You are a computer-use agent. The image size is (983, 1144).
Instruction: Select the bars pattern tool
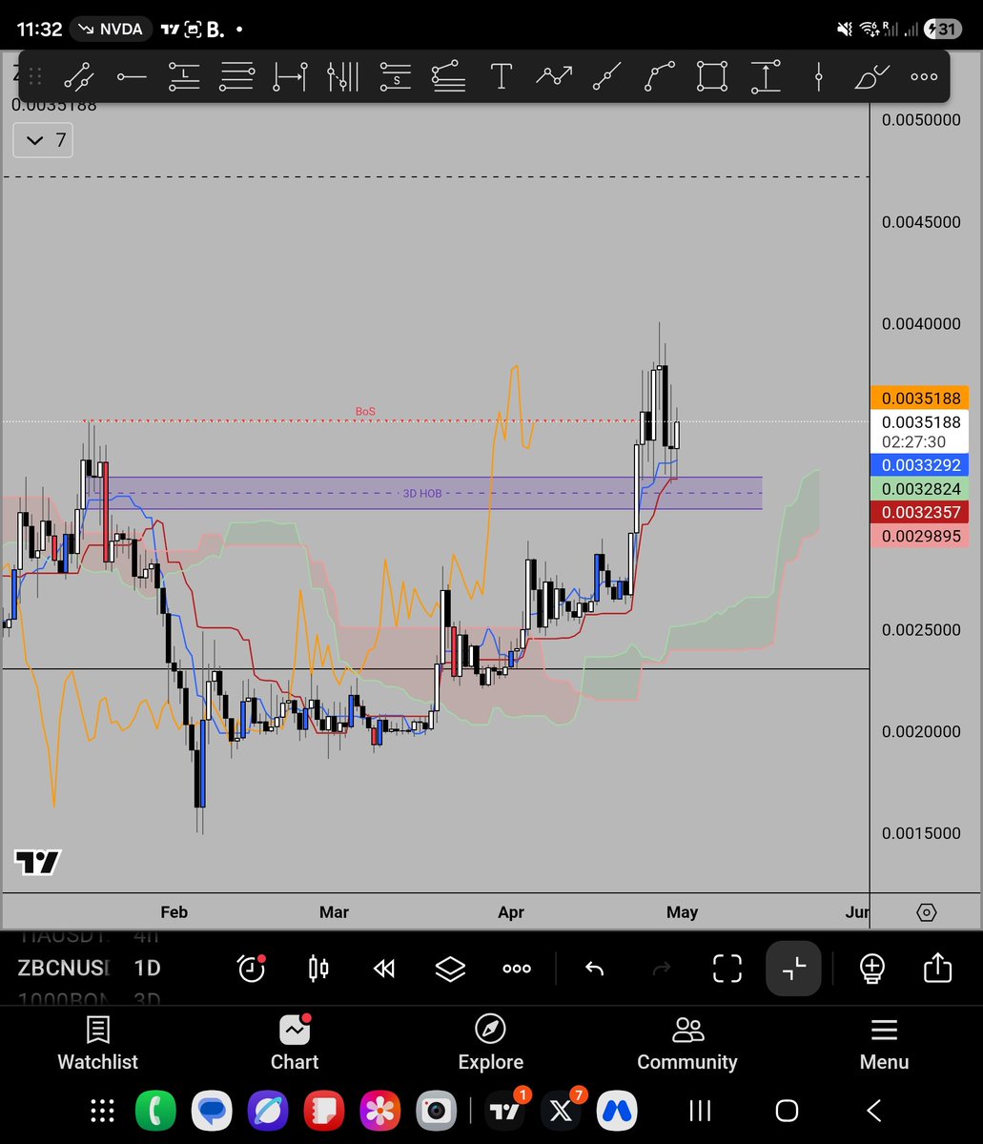[x=342, y=76]
